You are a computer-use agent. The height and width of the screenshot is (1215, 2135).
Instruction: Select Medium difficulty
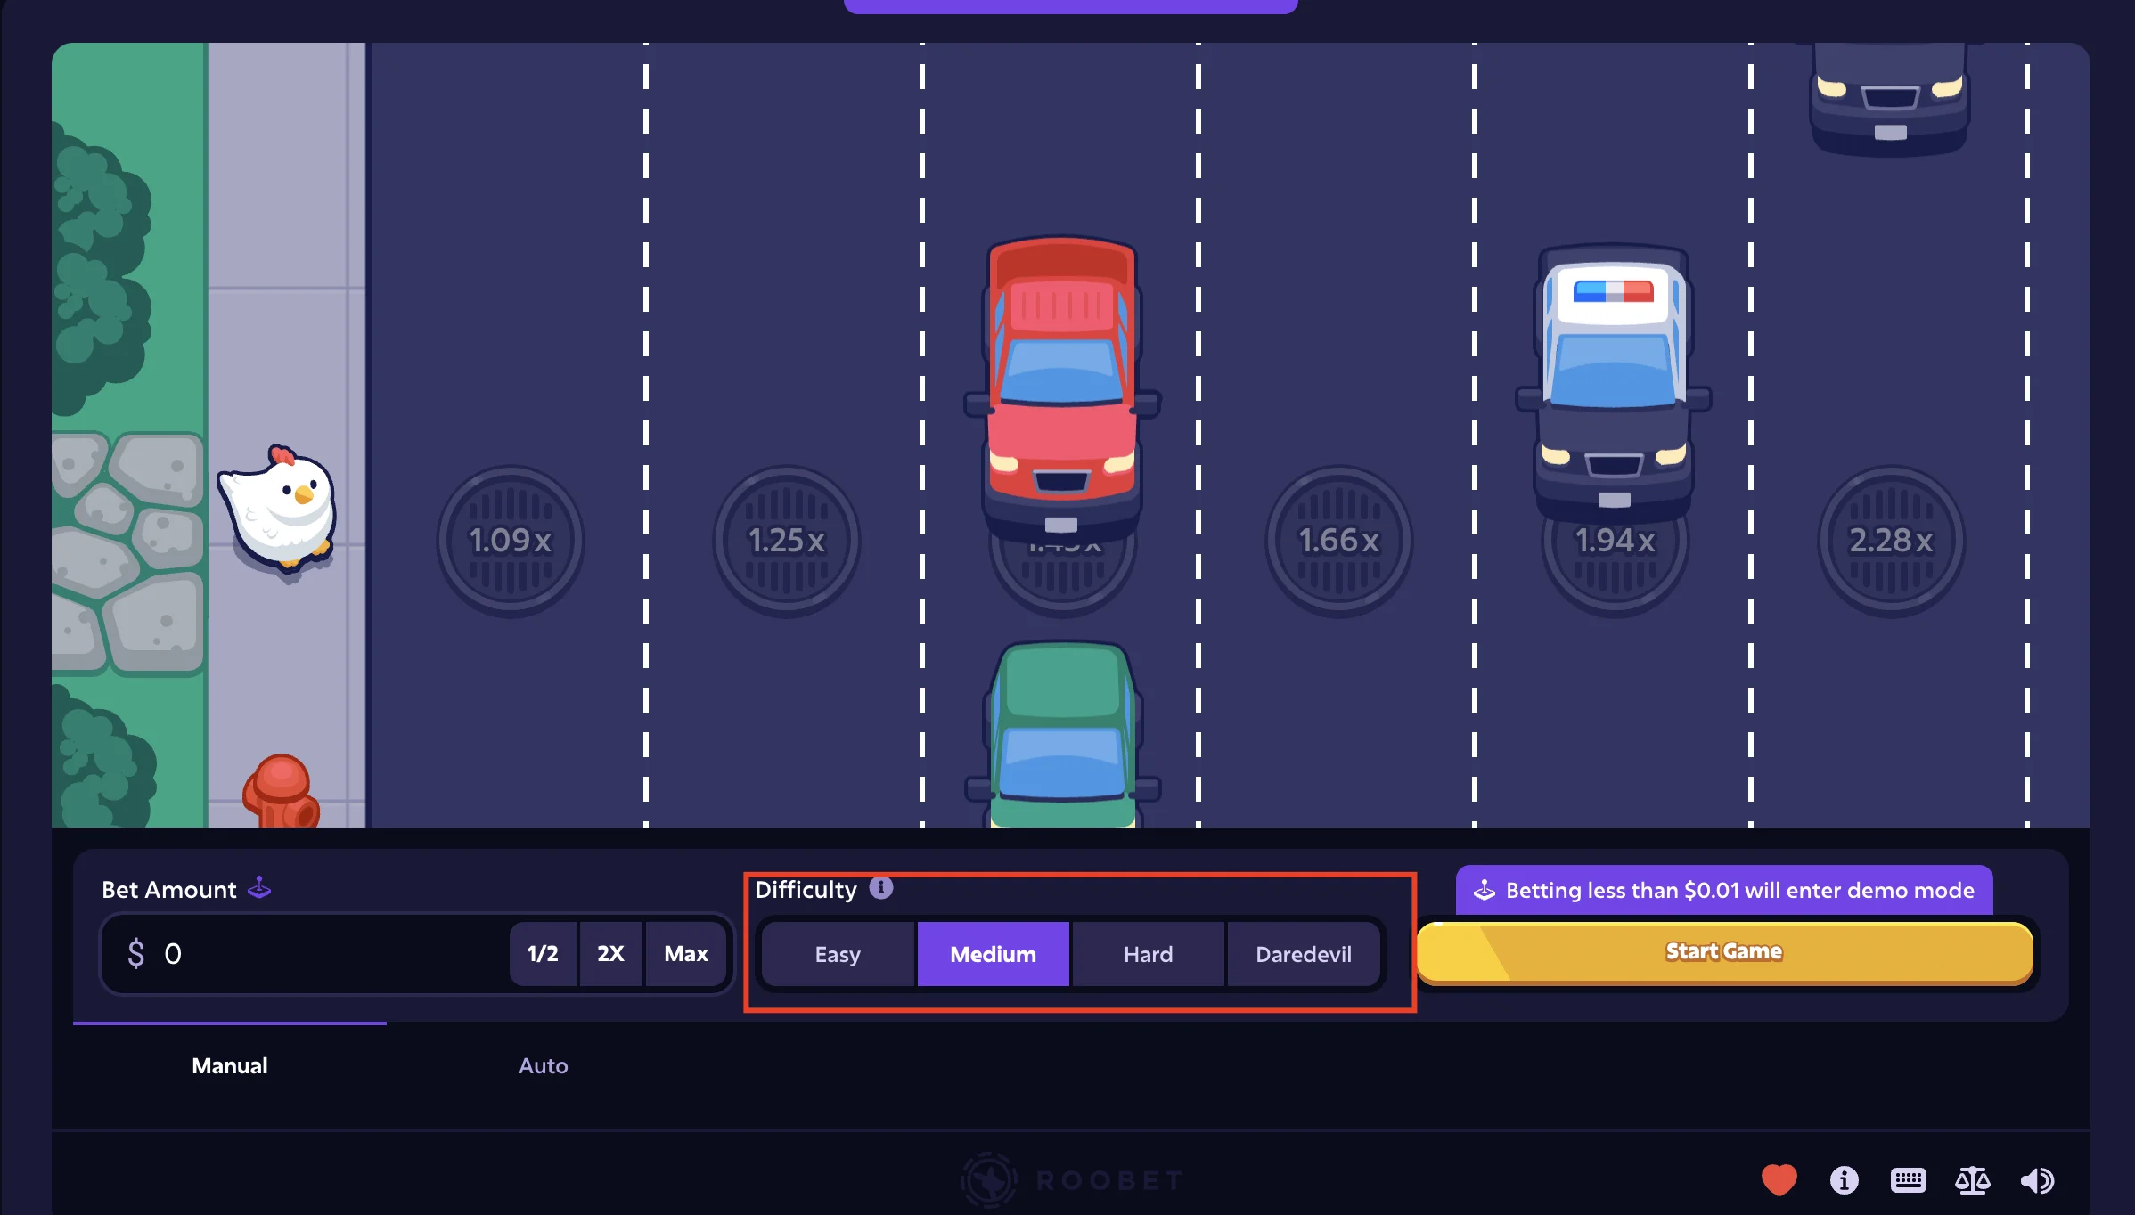tap(993, 954)
